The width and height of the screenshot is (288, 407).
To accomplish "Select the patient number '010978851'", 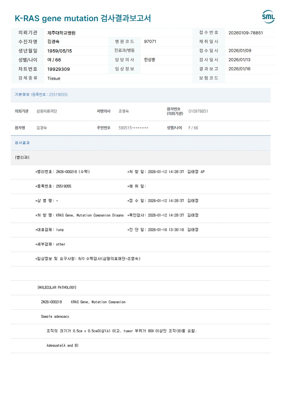I will (x=198, y=111).
